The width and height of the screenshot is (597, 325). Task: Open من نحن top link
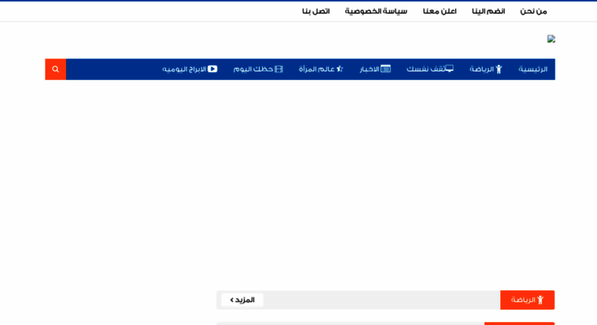coord(533,12)
